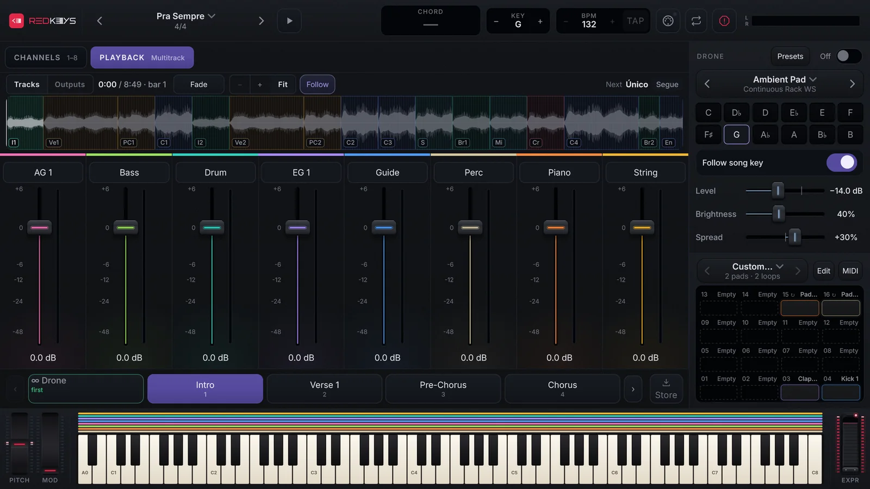The width and height of the screenshot is (870, 489).
Task: Jump to the Br1 waveform marker
Action: [x=462, y=142]
